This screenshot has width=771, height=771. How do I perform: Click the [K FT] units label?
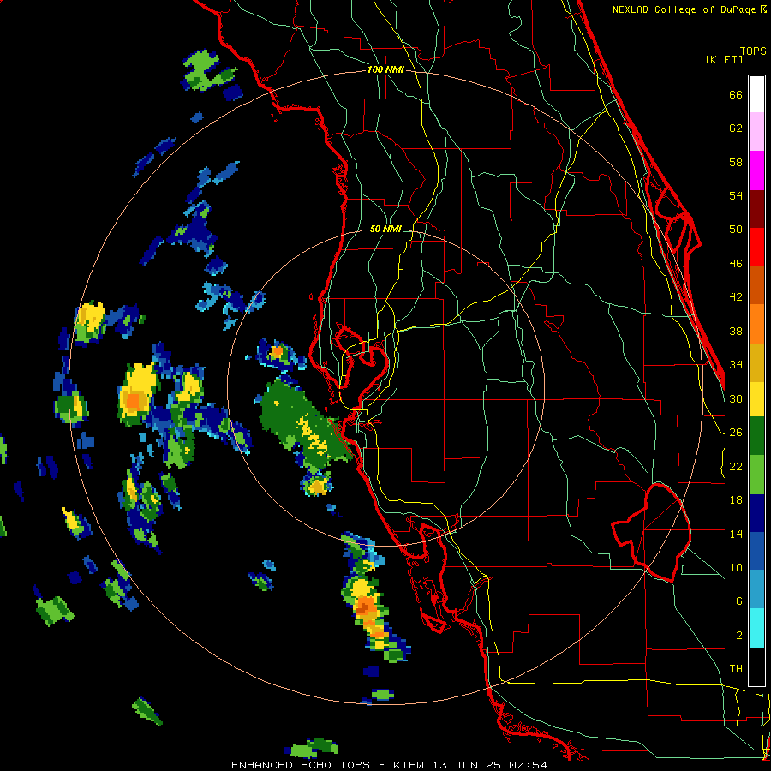coord(724,59)
